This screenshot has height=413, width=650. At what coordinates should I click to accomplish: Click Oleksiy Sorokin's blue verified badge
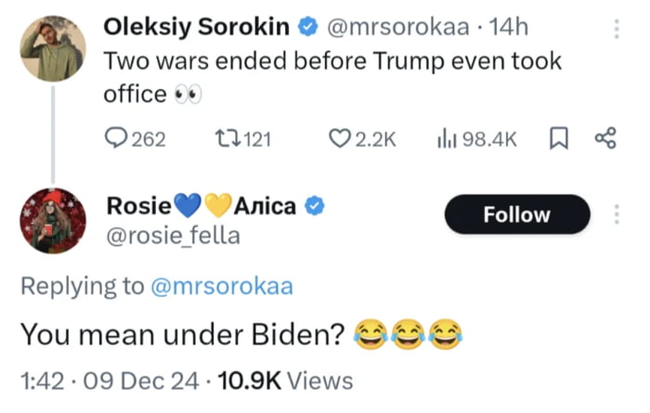coord(308,27)
